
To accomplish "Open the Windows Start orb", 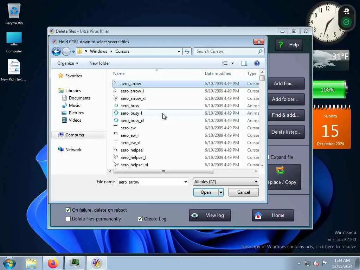I will (9, 263).
